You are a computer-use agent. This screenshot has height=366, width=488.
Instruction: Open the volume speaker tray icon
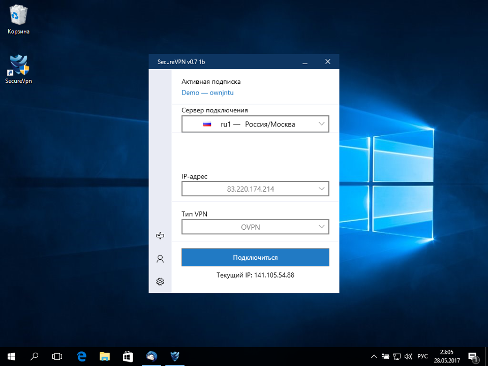tap(408, 356)
